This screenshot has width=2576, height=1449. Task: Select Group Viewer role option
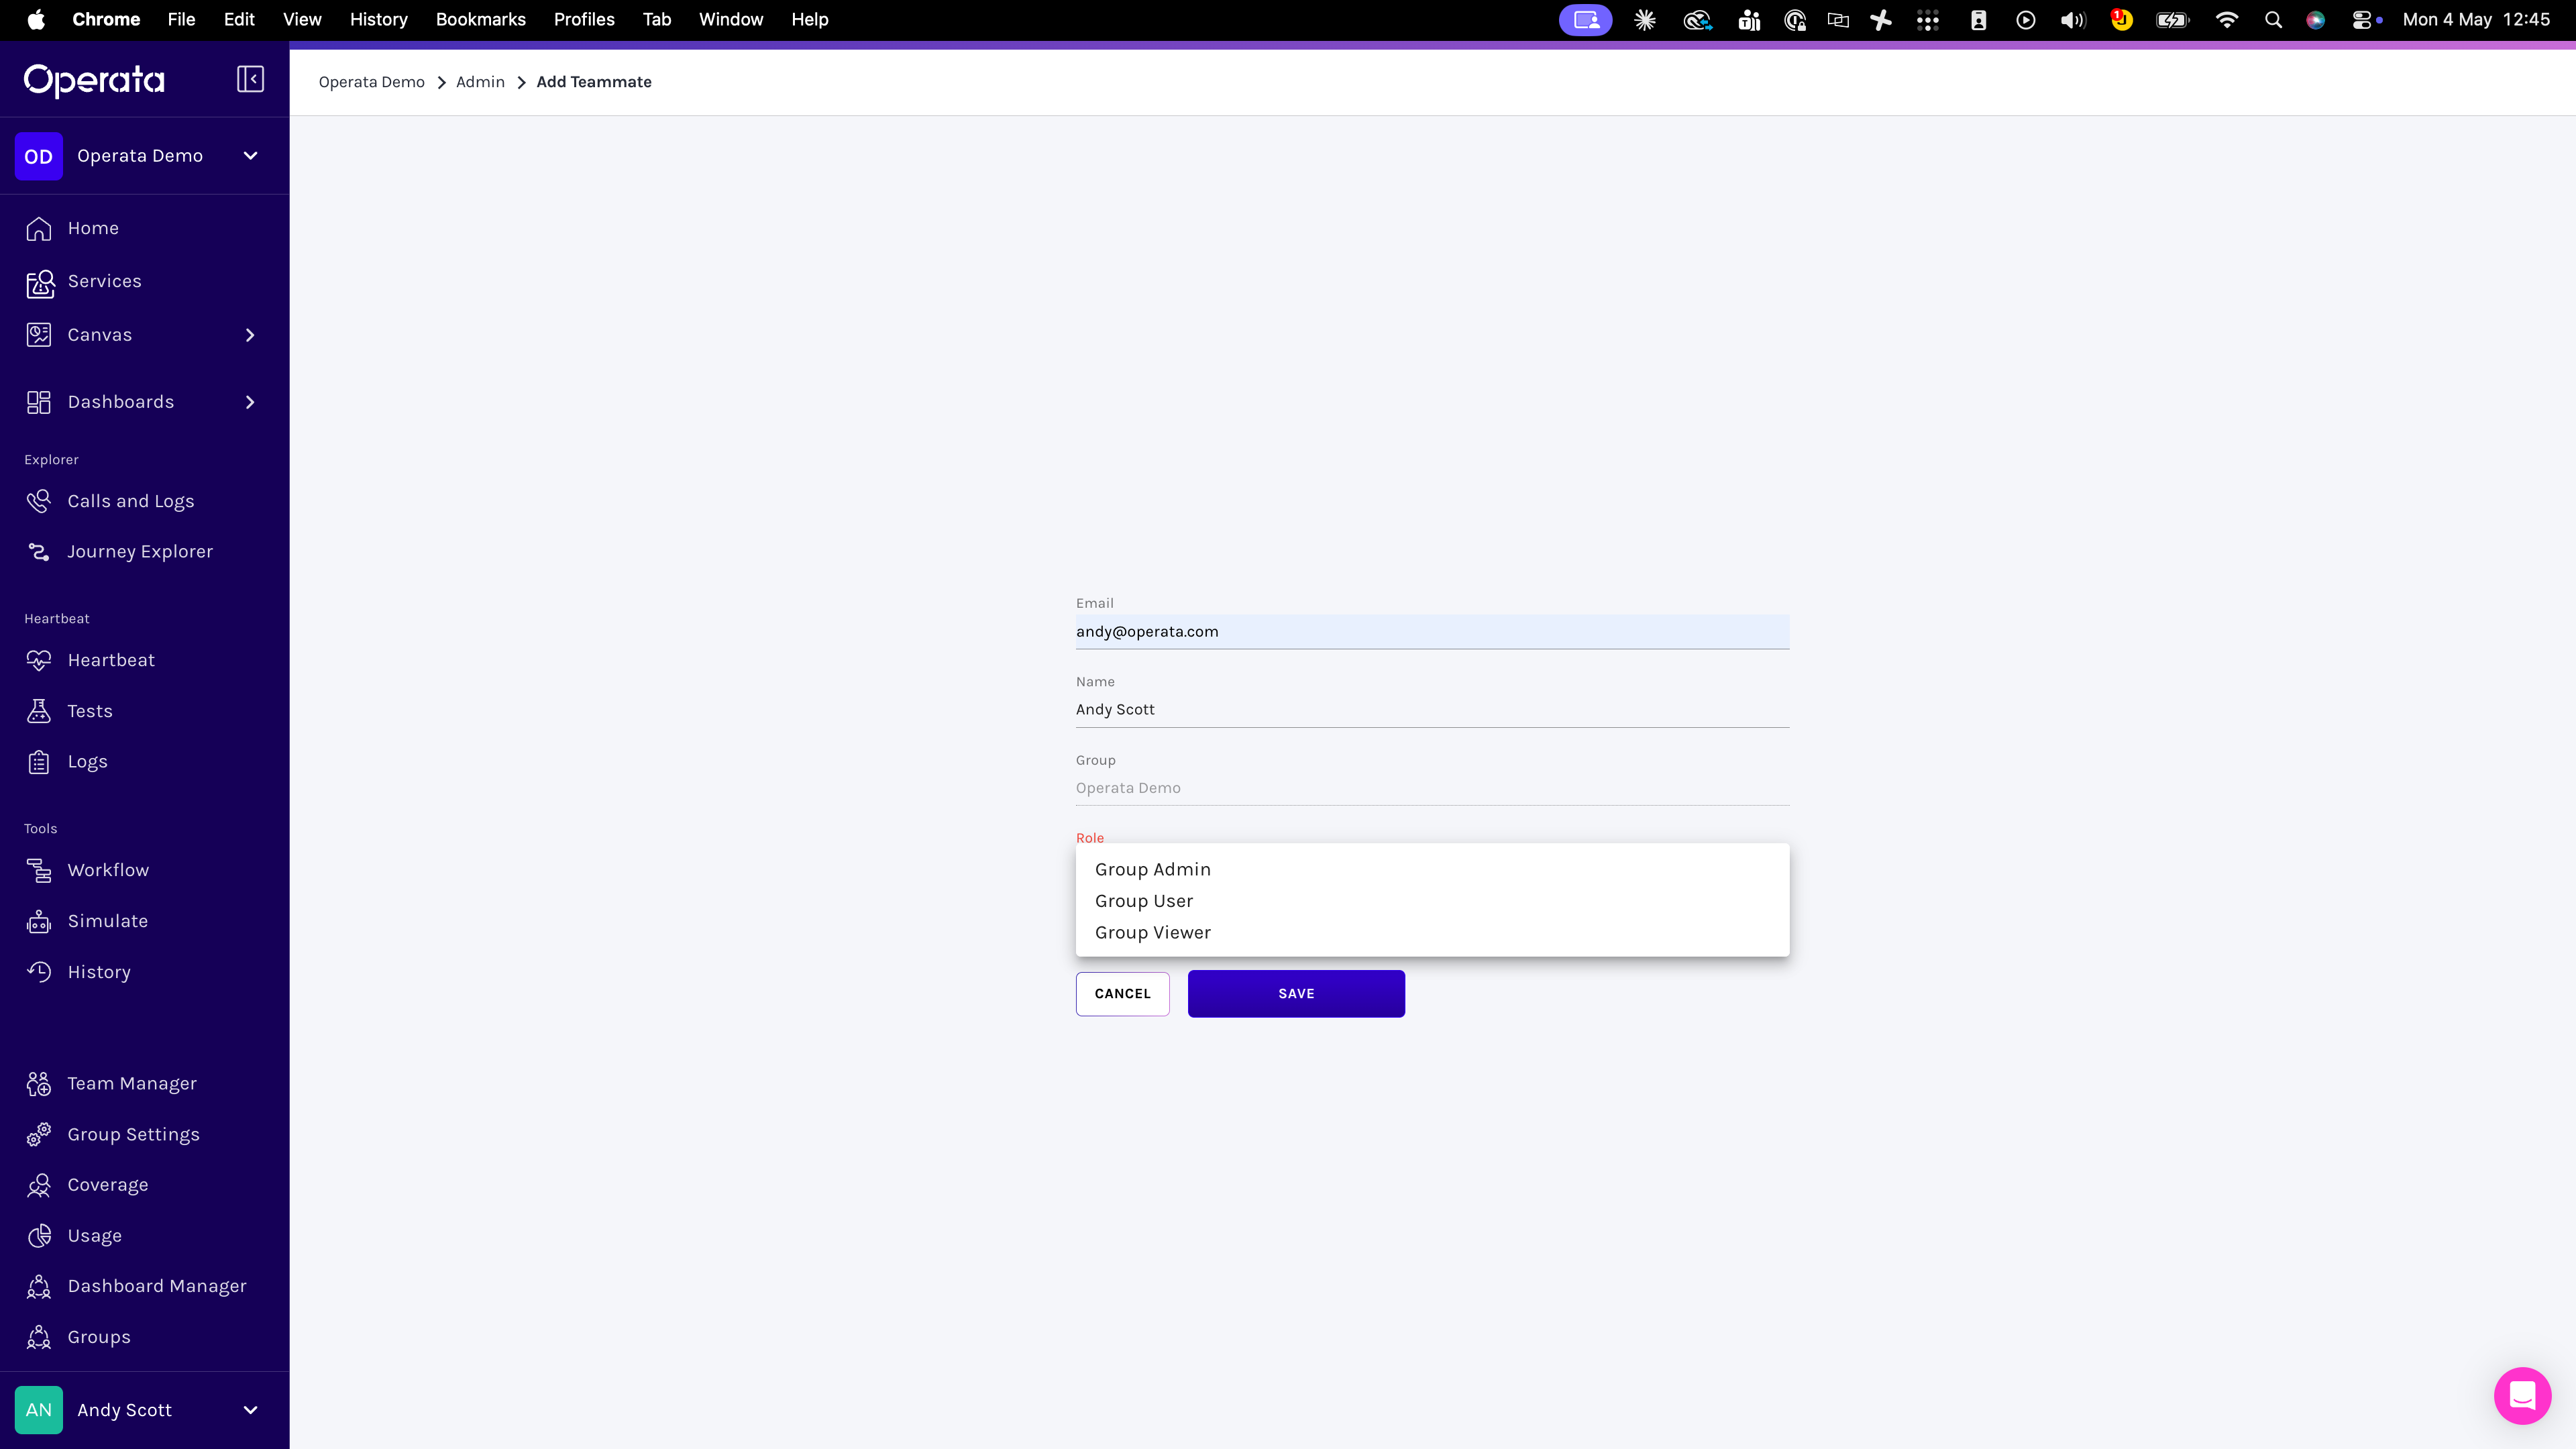[x=1432, y=933]
